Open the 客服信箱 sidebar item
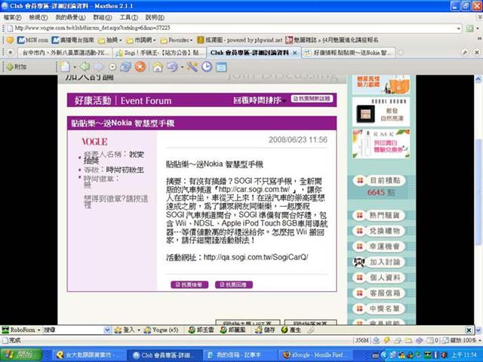Viewport: 483px width, 362px height. 379,293
